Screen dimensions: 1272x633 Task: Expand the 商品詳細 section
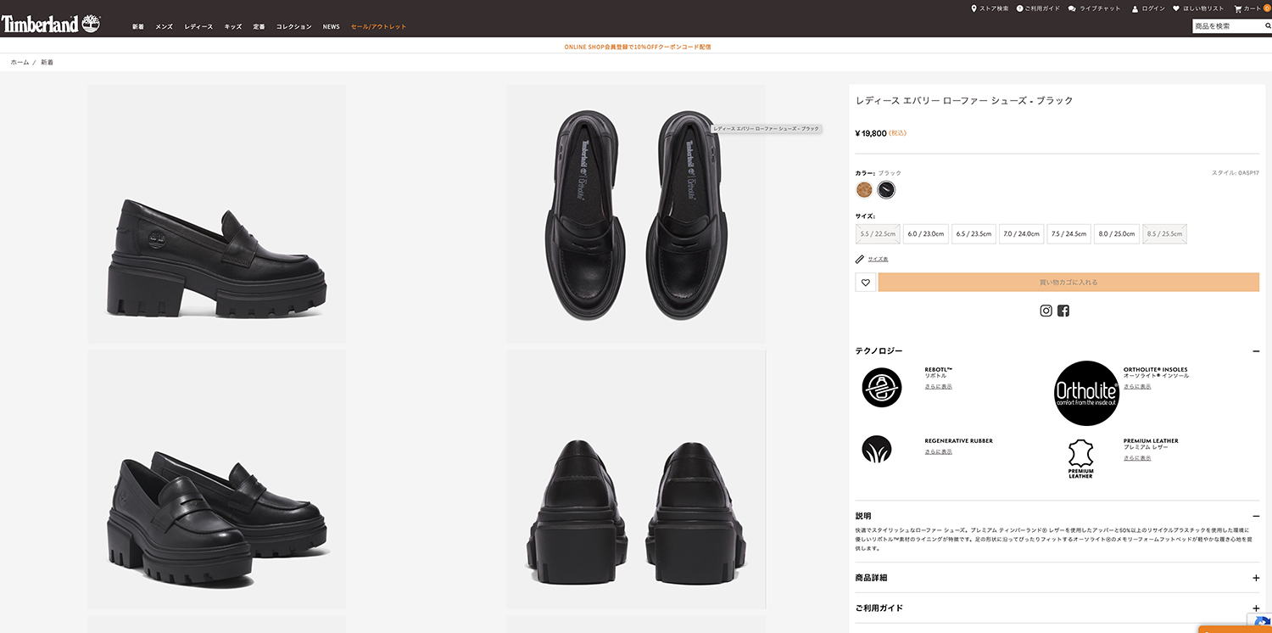1256,578
